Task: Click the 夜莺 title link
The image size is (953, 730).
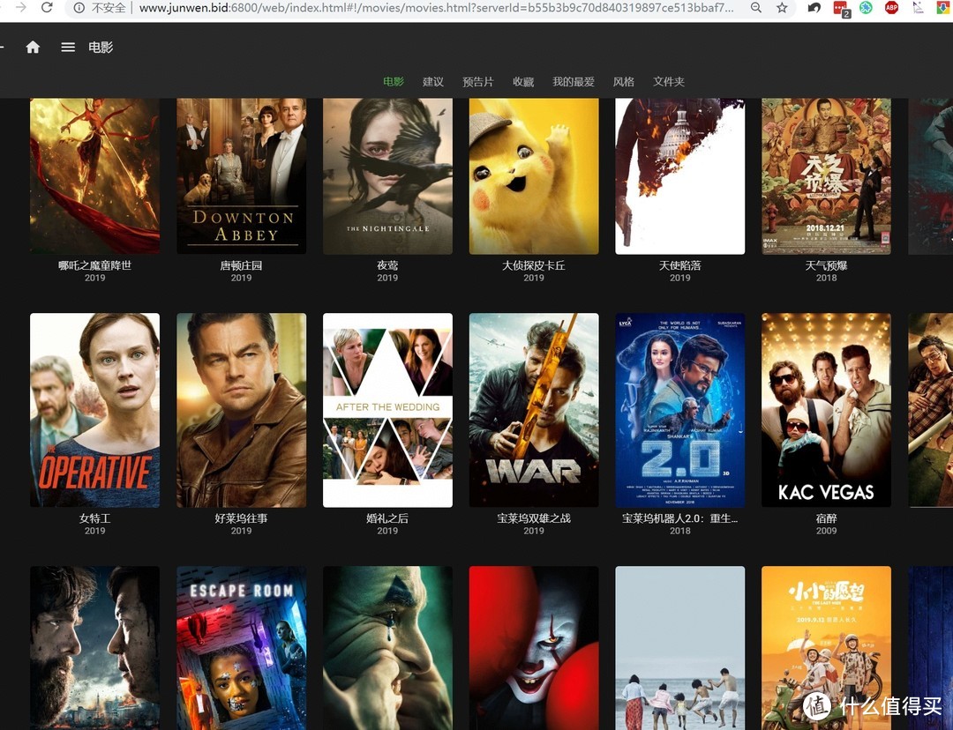Action: [x=387, y=265]
